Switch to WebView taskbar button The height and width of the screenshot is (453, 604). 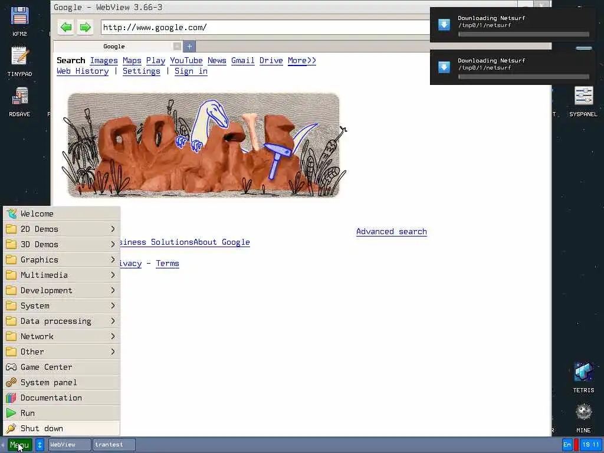(70, 445)
